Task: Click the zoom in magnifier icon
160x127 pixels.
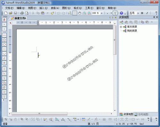Action: [x=84, y=13]
